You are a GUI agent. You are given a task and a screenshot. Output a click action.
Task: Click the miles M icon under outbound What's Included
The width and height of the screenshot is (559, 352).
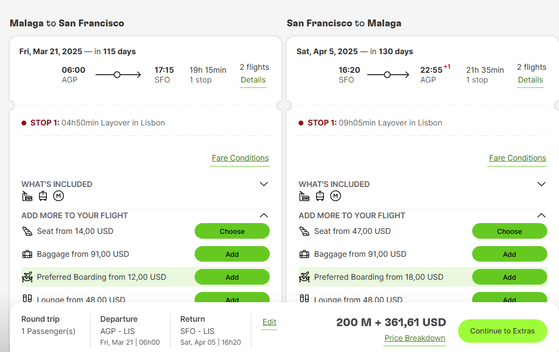(x=59, y=196)
